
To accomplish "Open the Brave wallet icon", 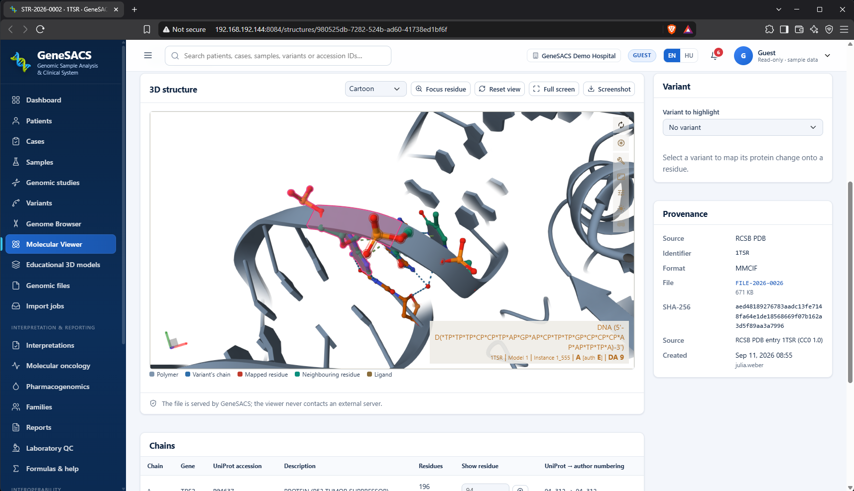I will click(799, 29).
